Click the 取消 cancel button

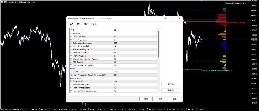pyautogui.click(x=160, y=99)
